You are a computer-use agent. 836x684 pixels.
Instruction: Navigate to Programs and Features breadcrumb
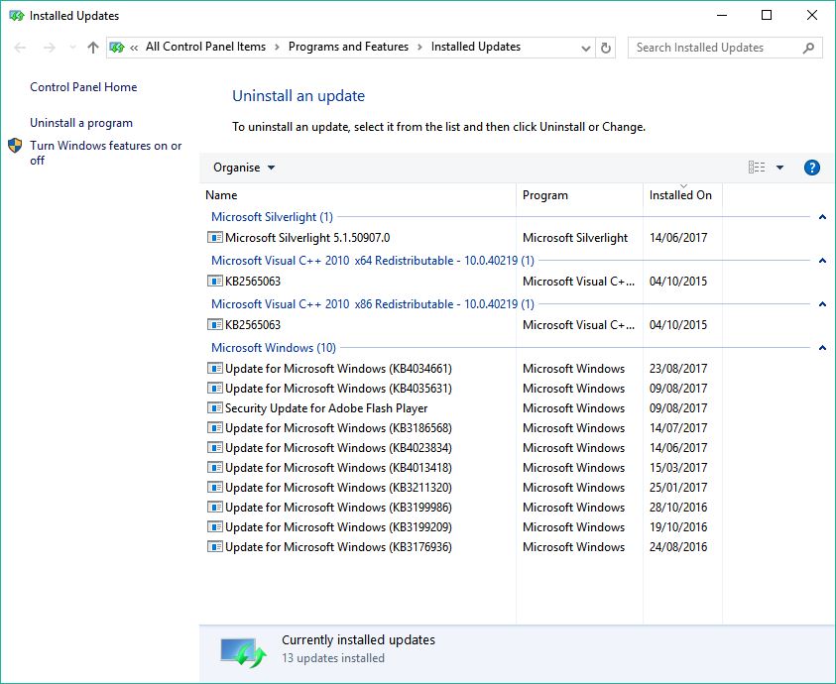pos(348,47)
